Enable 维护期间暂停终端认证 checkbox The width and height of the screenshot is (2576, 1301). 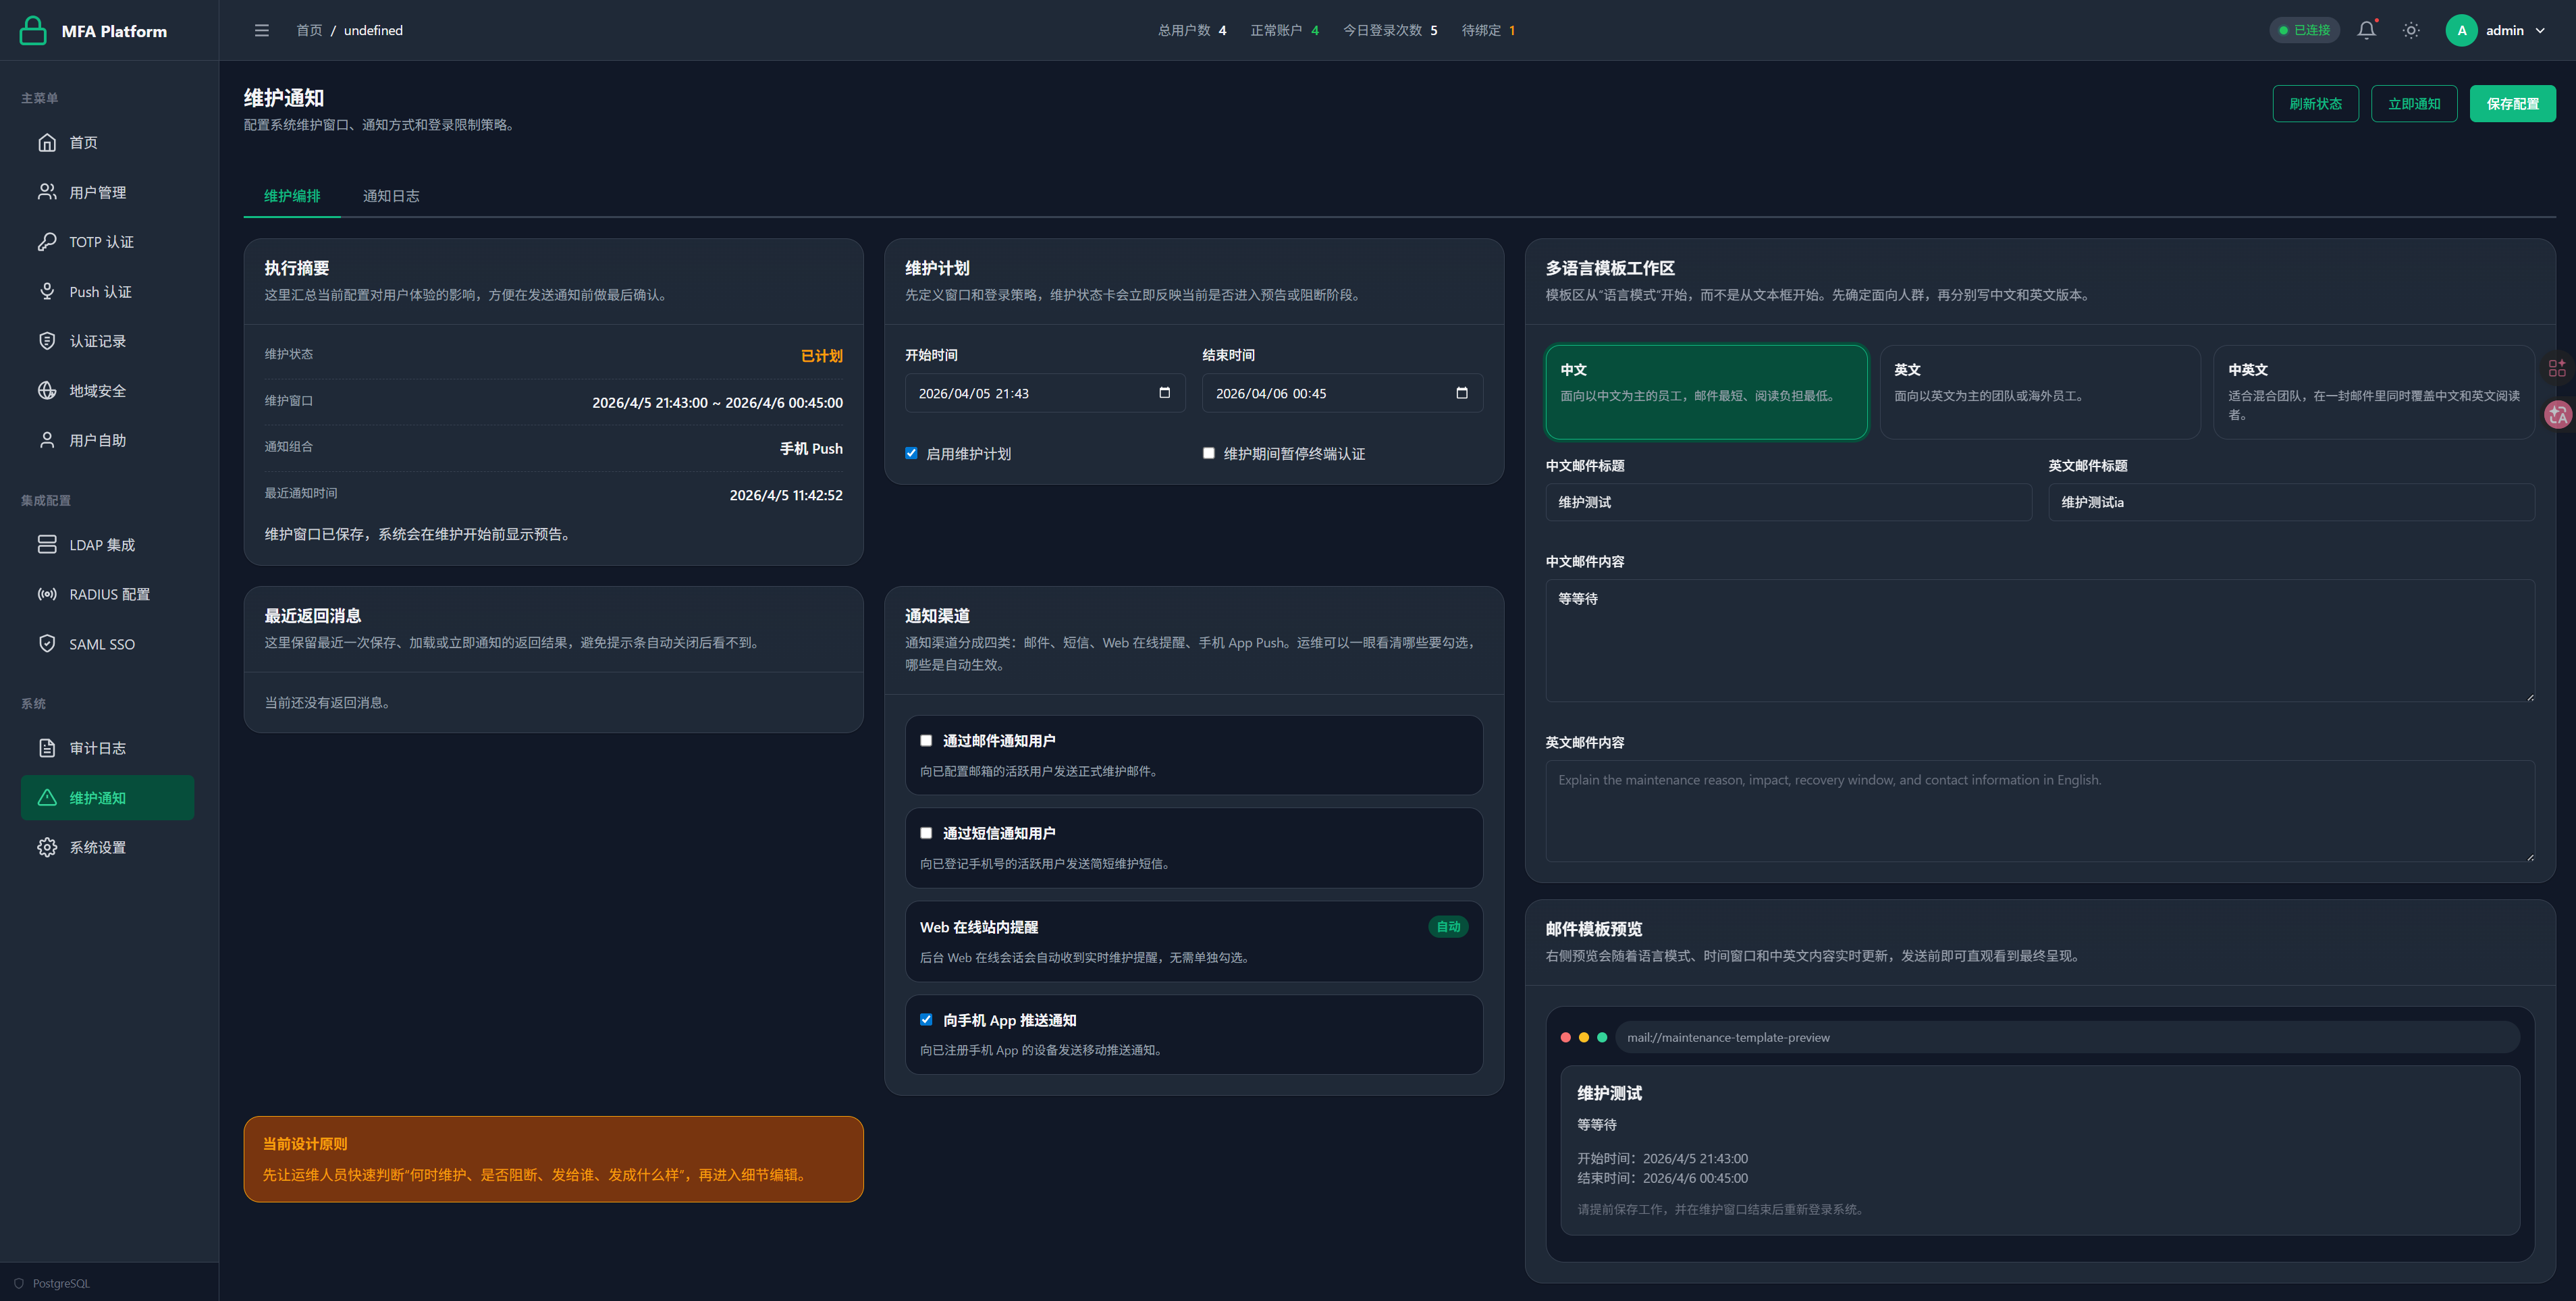[x=1208, y=453]
